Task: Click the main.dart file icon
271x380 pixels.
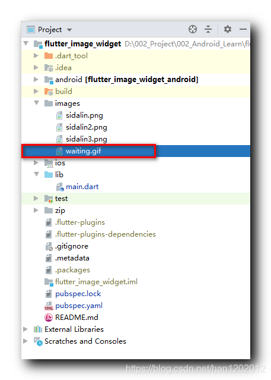Action: coord(60,187)
